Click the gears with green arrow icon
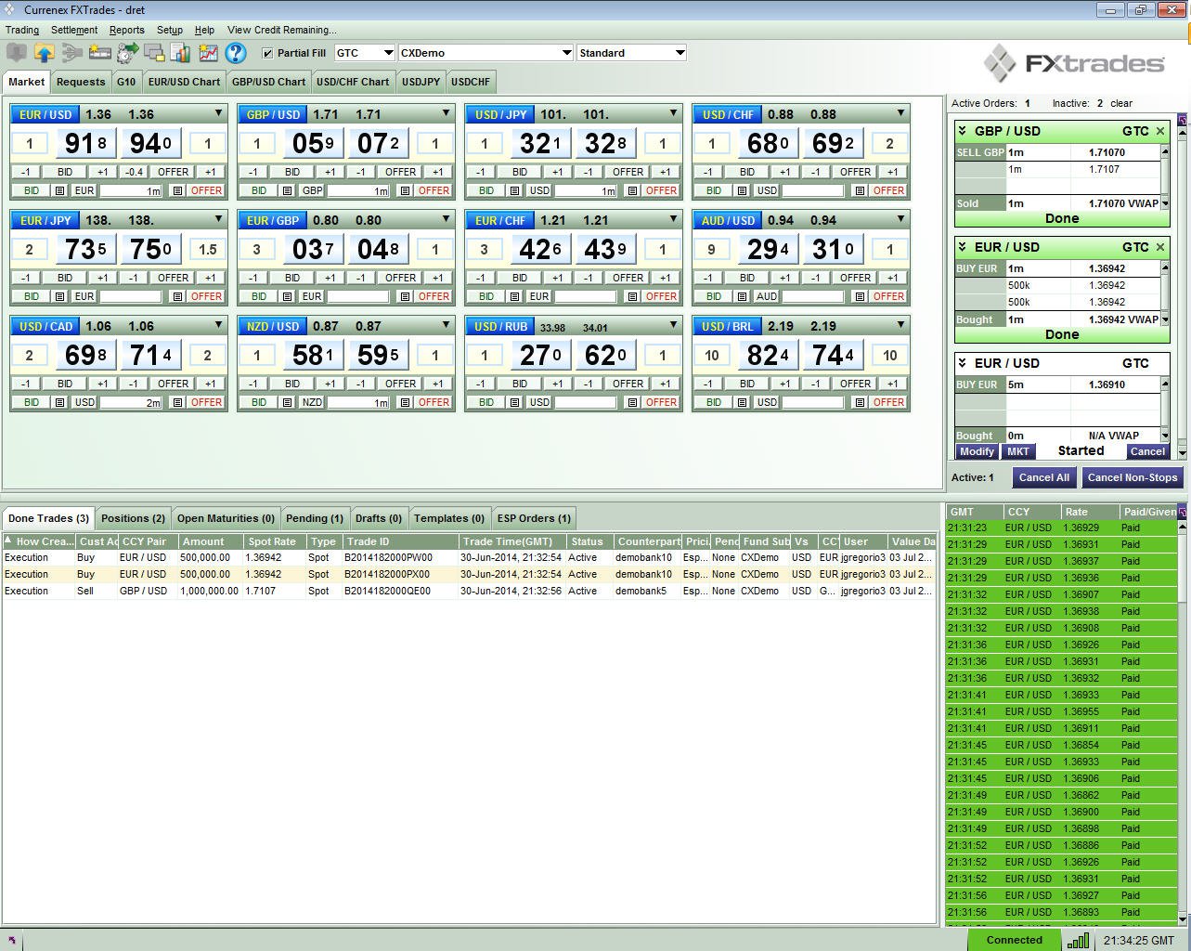 (127, 53)
